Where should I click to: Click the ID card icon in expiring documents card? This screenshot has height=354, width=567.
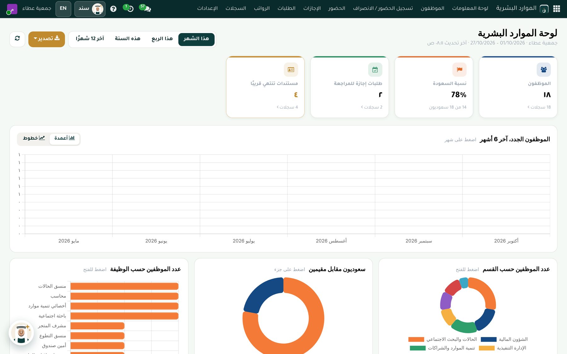click(291, 70)
